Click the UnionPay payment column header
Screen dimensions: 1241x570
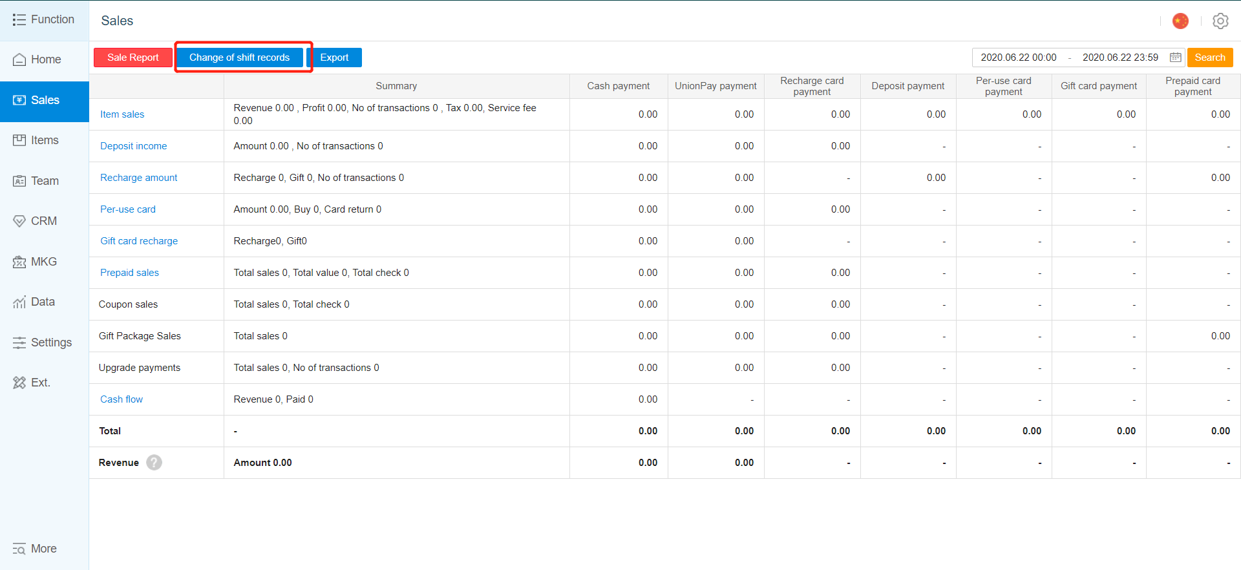[716, 86]
